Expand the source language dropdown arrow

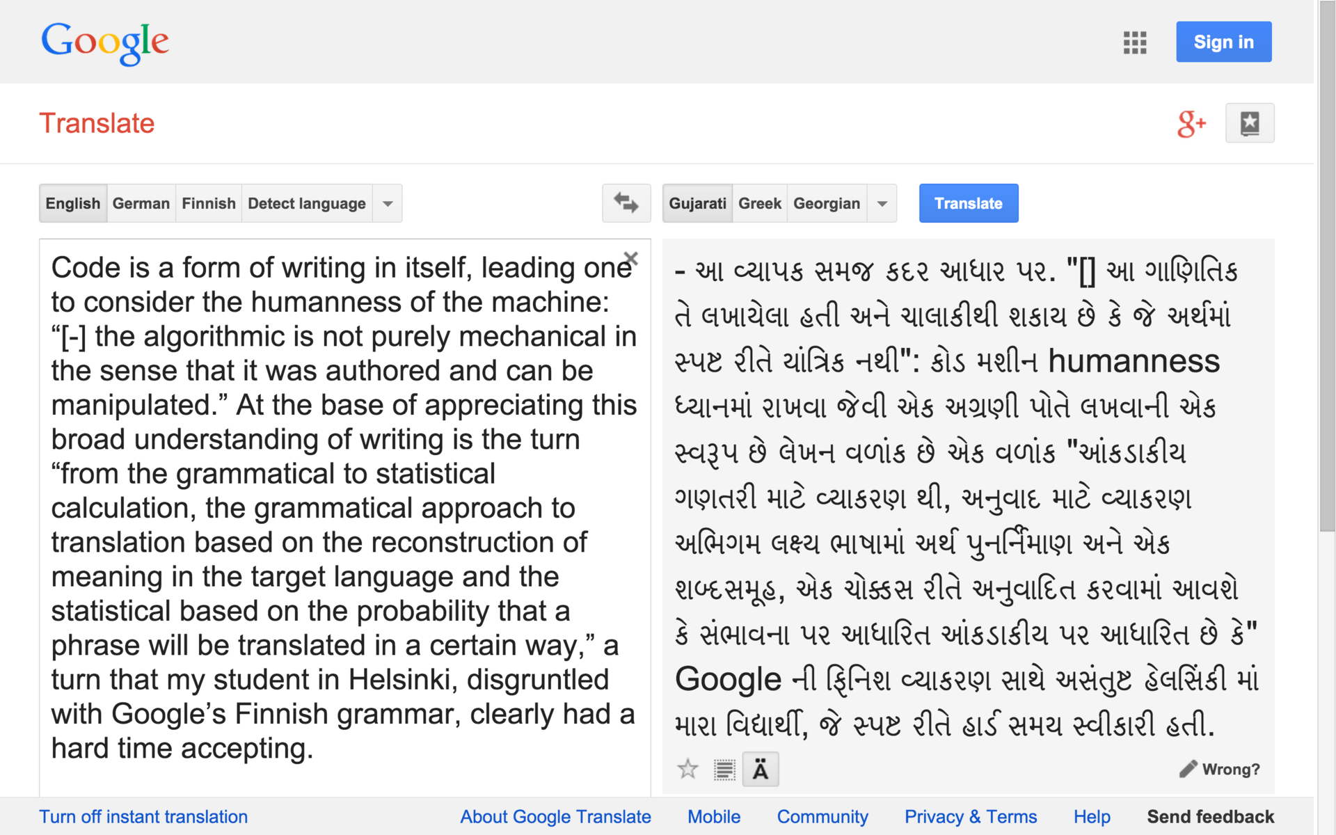click(388, 204)
